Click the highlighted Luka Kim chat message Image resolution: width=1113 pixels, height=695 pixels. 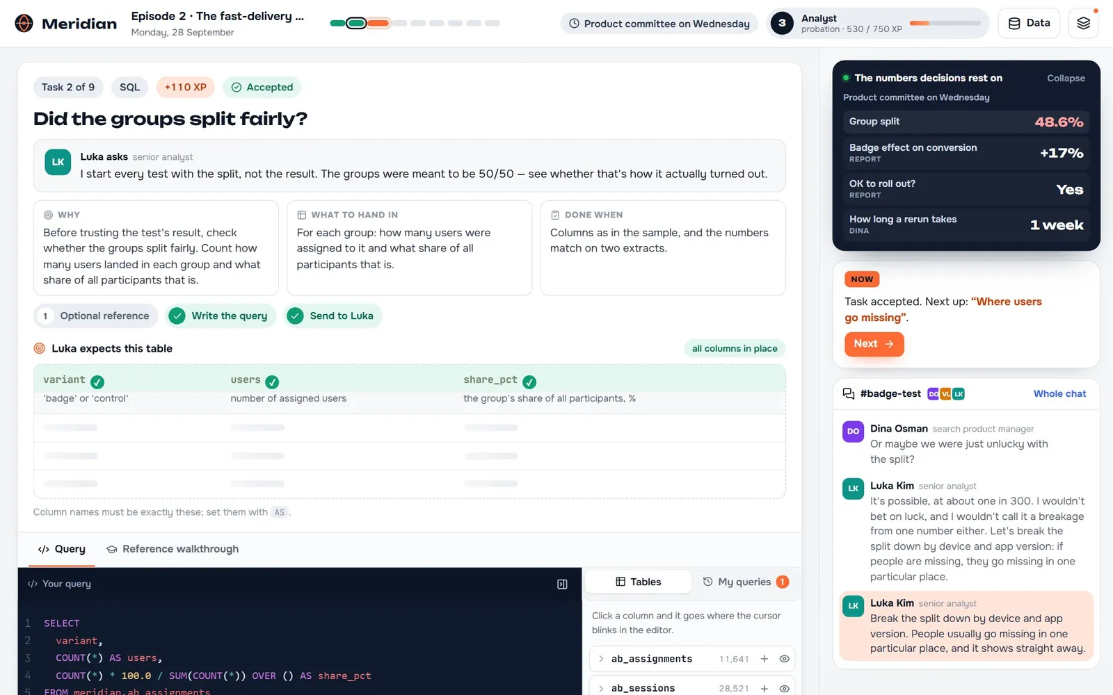(x=966, y=625)
